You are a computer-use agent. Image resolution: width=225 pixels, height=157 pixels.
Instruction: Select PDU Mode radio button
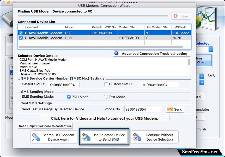[x=69, y=97]
